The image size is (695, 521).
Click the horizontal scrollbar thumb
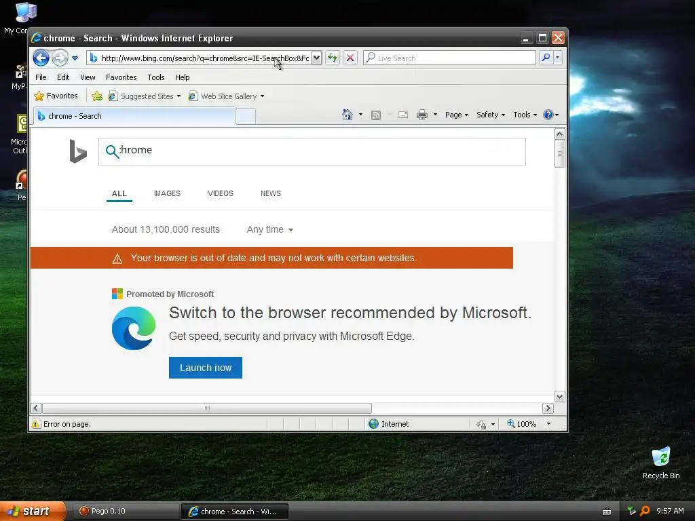(x=207, y=408)
